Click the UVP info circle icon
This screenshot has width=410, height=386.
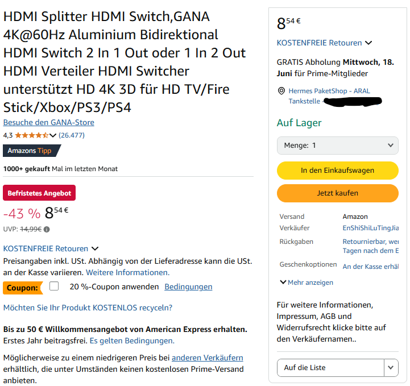47,230
